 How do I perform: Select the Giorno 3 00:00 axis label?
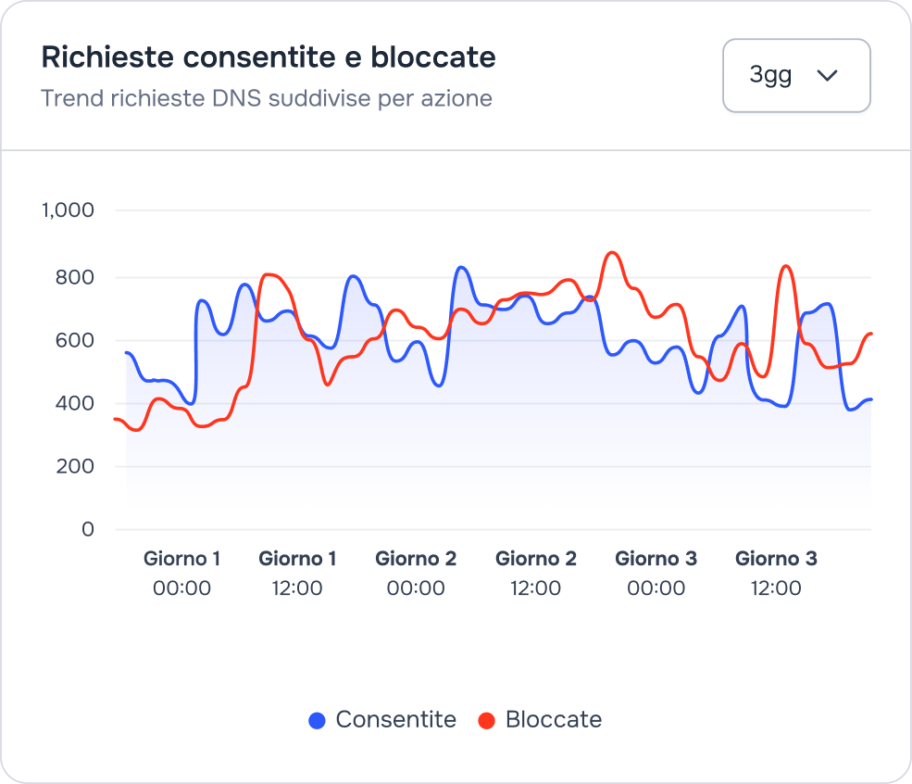click(x=656, y=573)
